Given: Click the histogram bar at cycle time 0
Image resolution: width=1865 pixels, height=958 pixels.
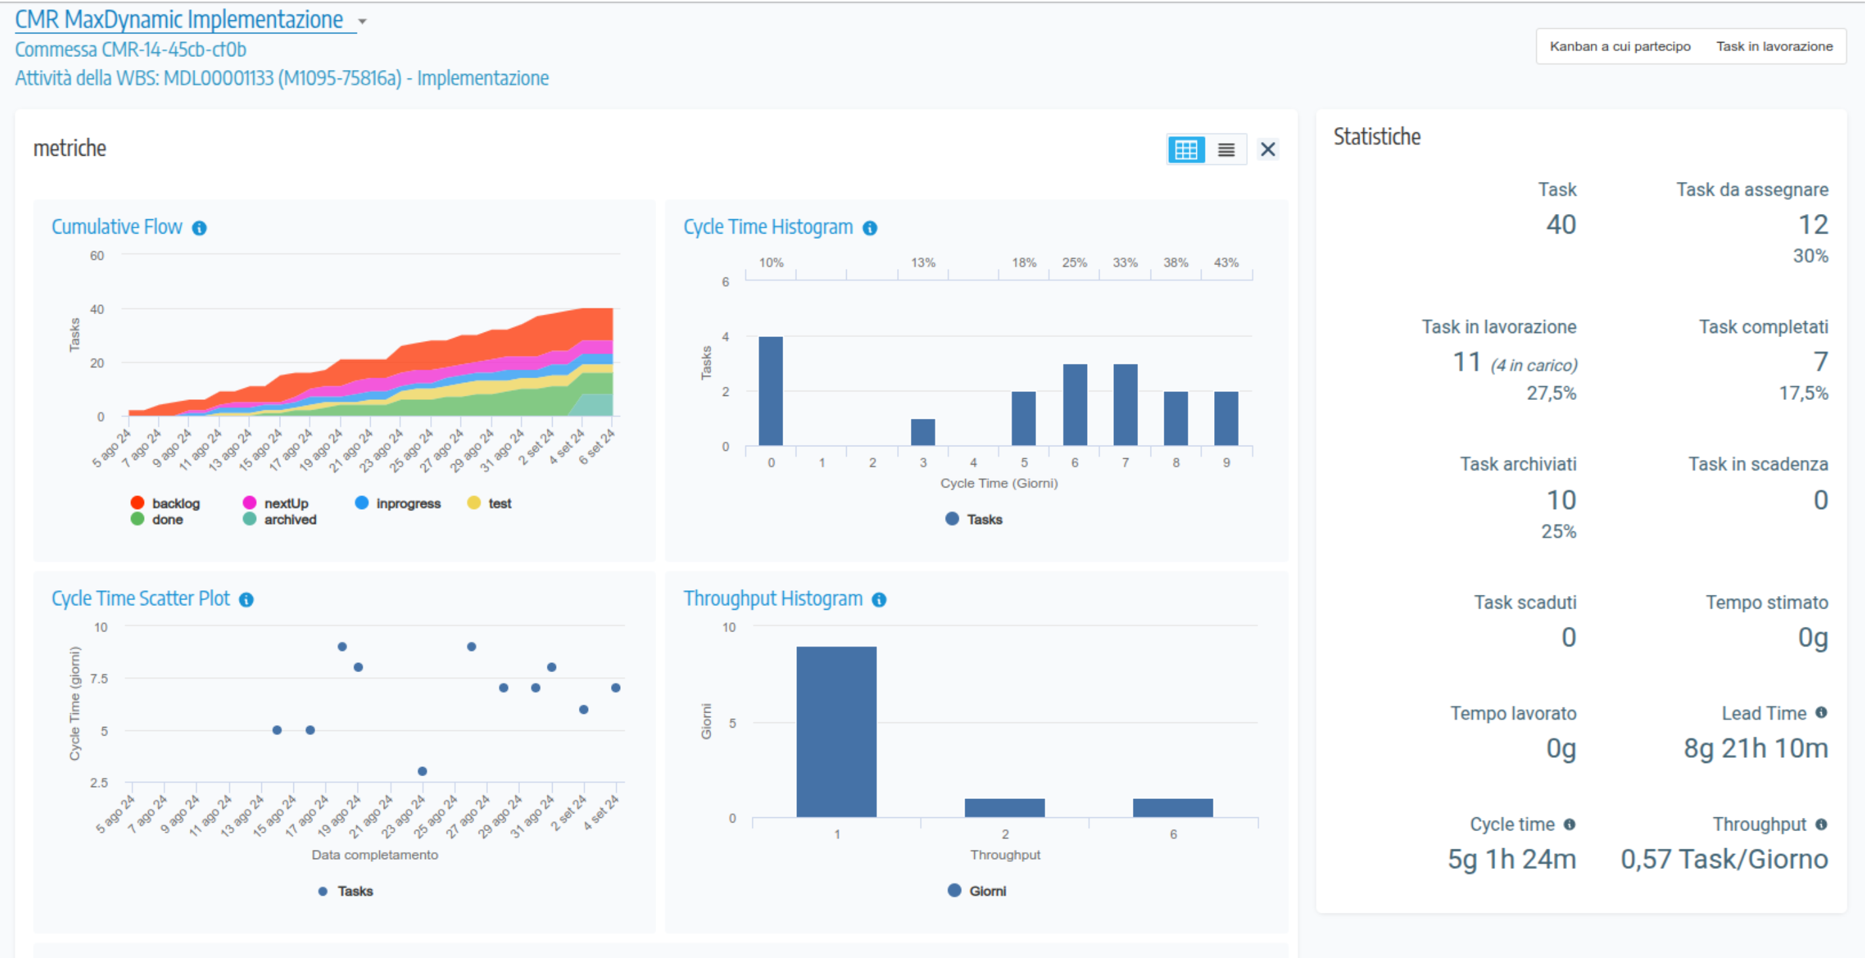Looking at the screenshot, I should [x=770, y=391].
